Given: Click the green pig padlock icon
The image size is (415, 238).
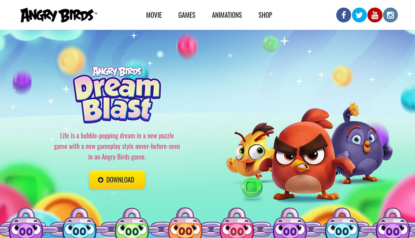Looking at the screenshot, I should 132,224.
